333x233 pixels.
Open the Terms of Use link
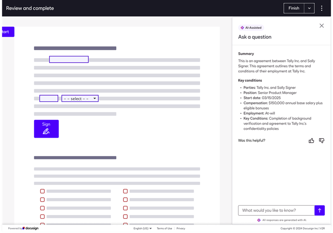click(x=164, y=228)
